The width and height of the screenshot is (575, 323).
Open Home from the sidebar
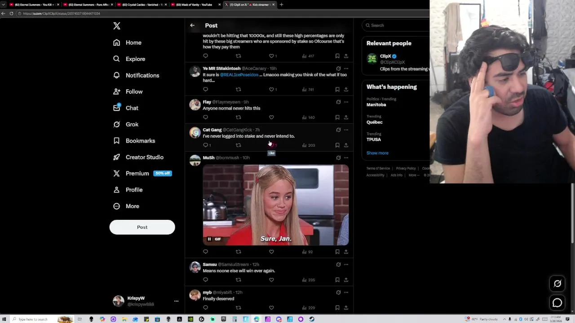click(x=128, y=43)
